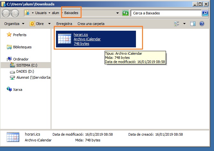214x151 pixels.
Task: Click creation date value in details pane
Action: [x=169, y=134]
